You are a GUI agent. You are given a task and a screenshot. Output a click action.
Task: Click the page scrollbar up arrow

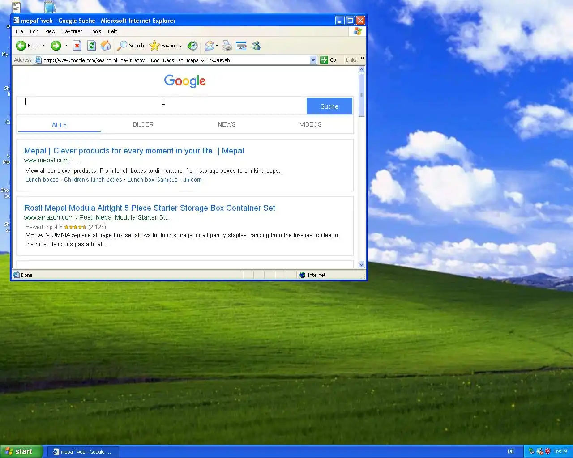(362, 70)
